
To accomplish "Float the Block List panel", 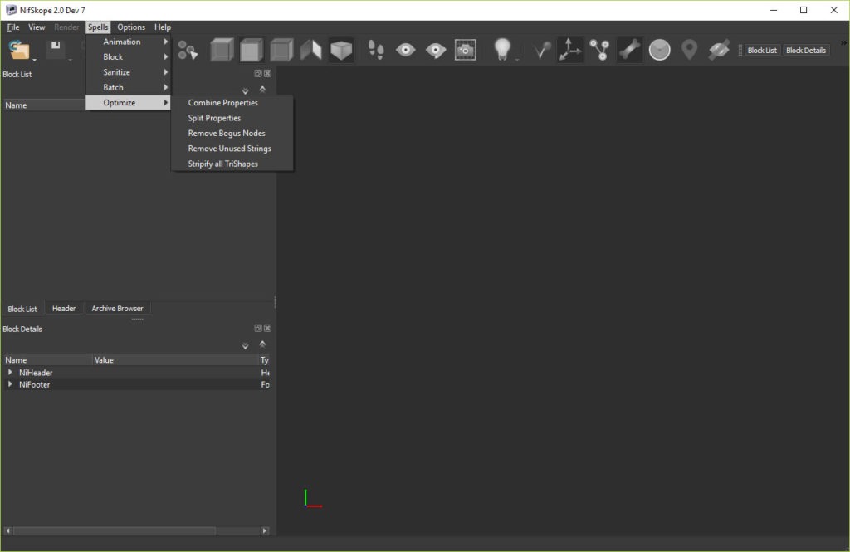I will tap(258, 73).
